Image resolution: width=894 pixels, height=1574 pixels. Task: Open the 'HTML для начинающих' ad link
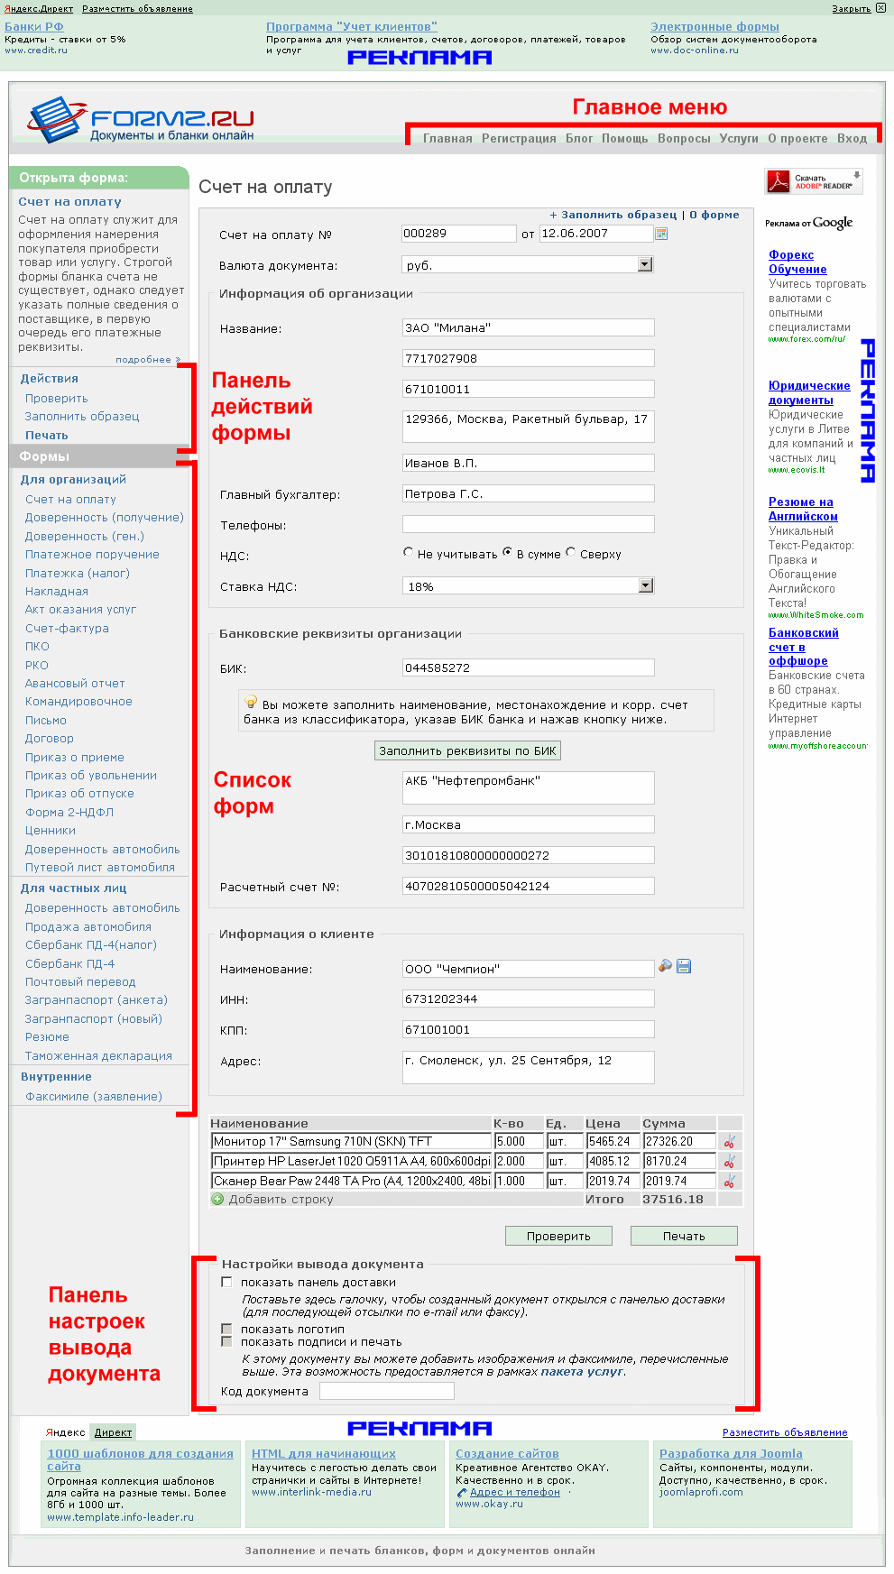pyautogui.click(x=324, y=1453)
